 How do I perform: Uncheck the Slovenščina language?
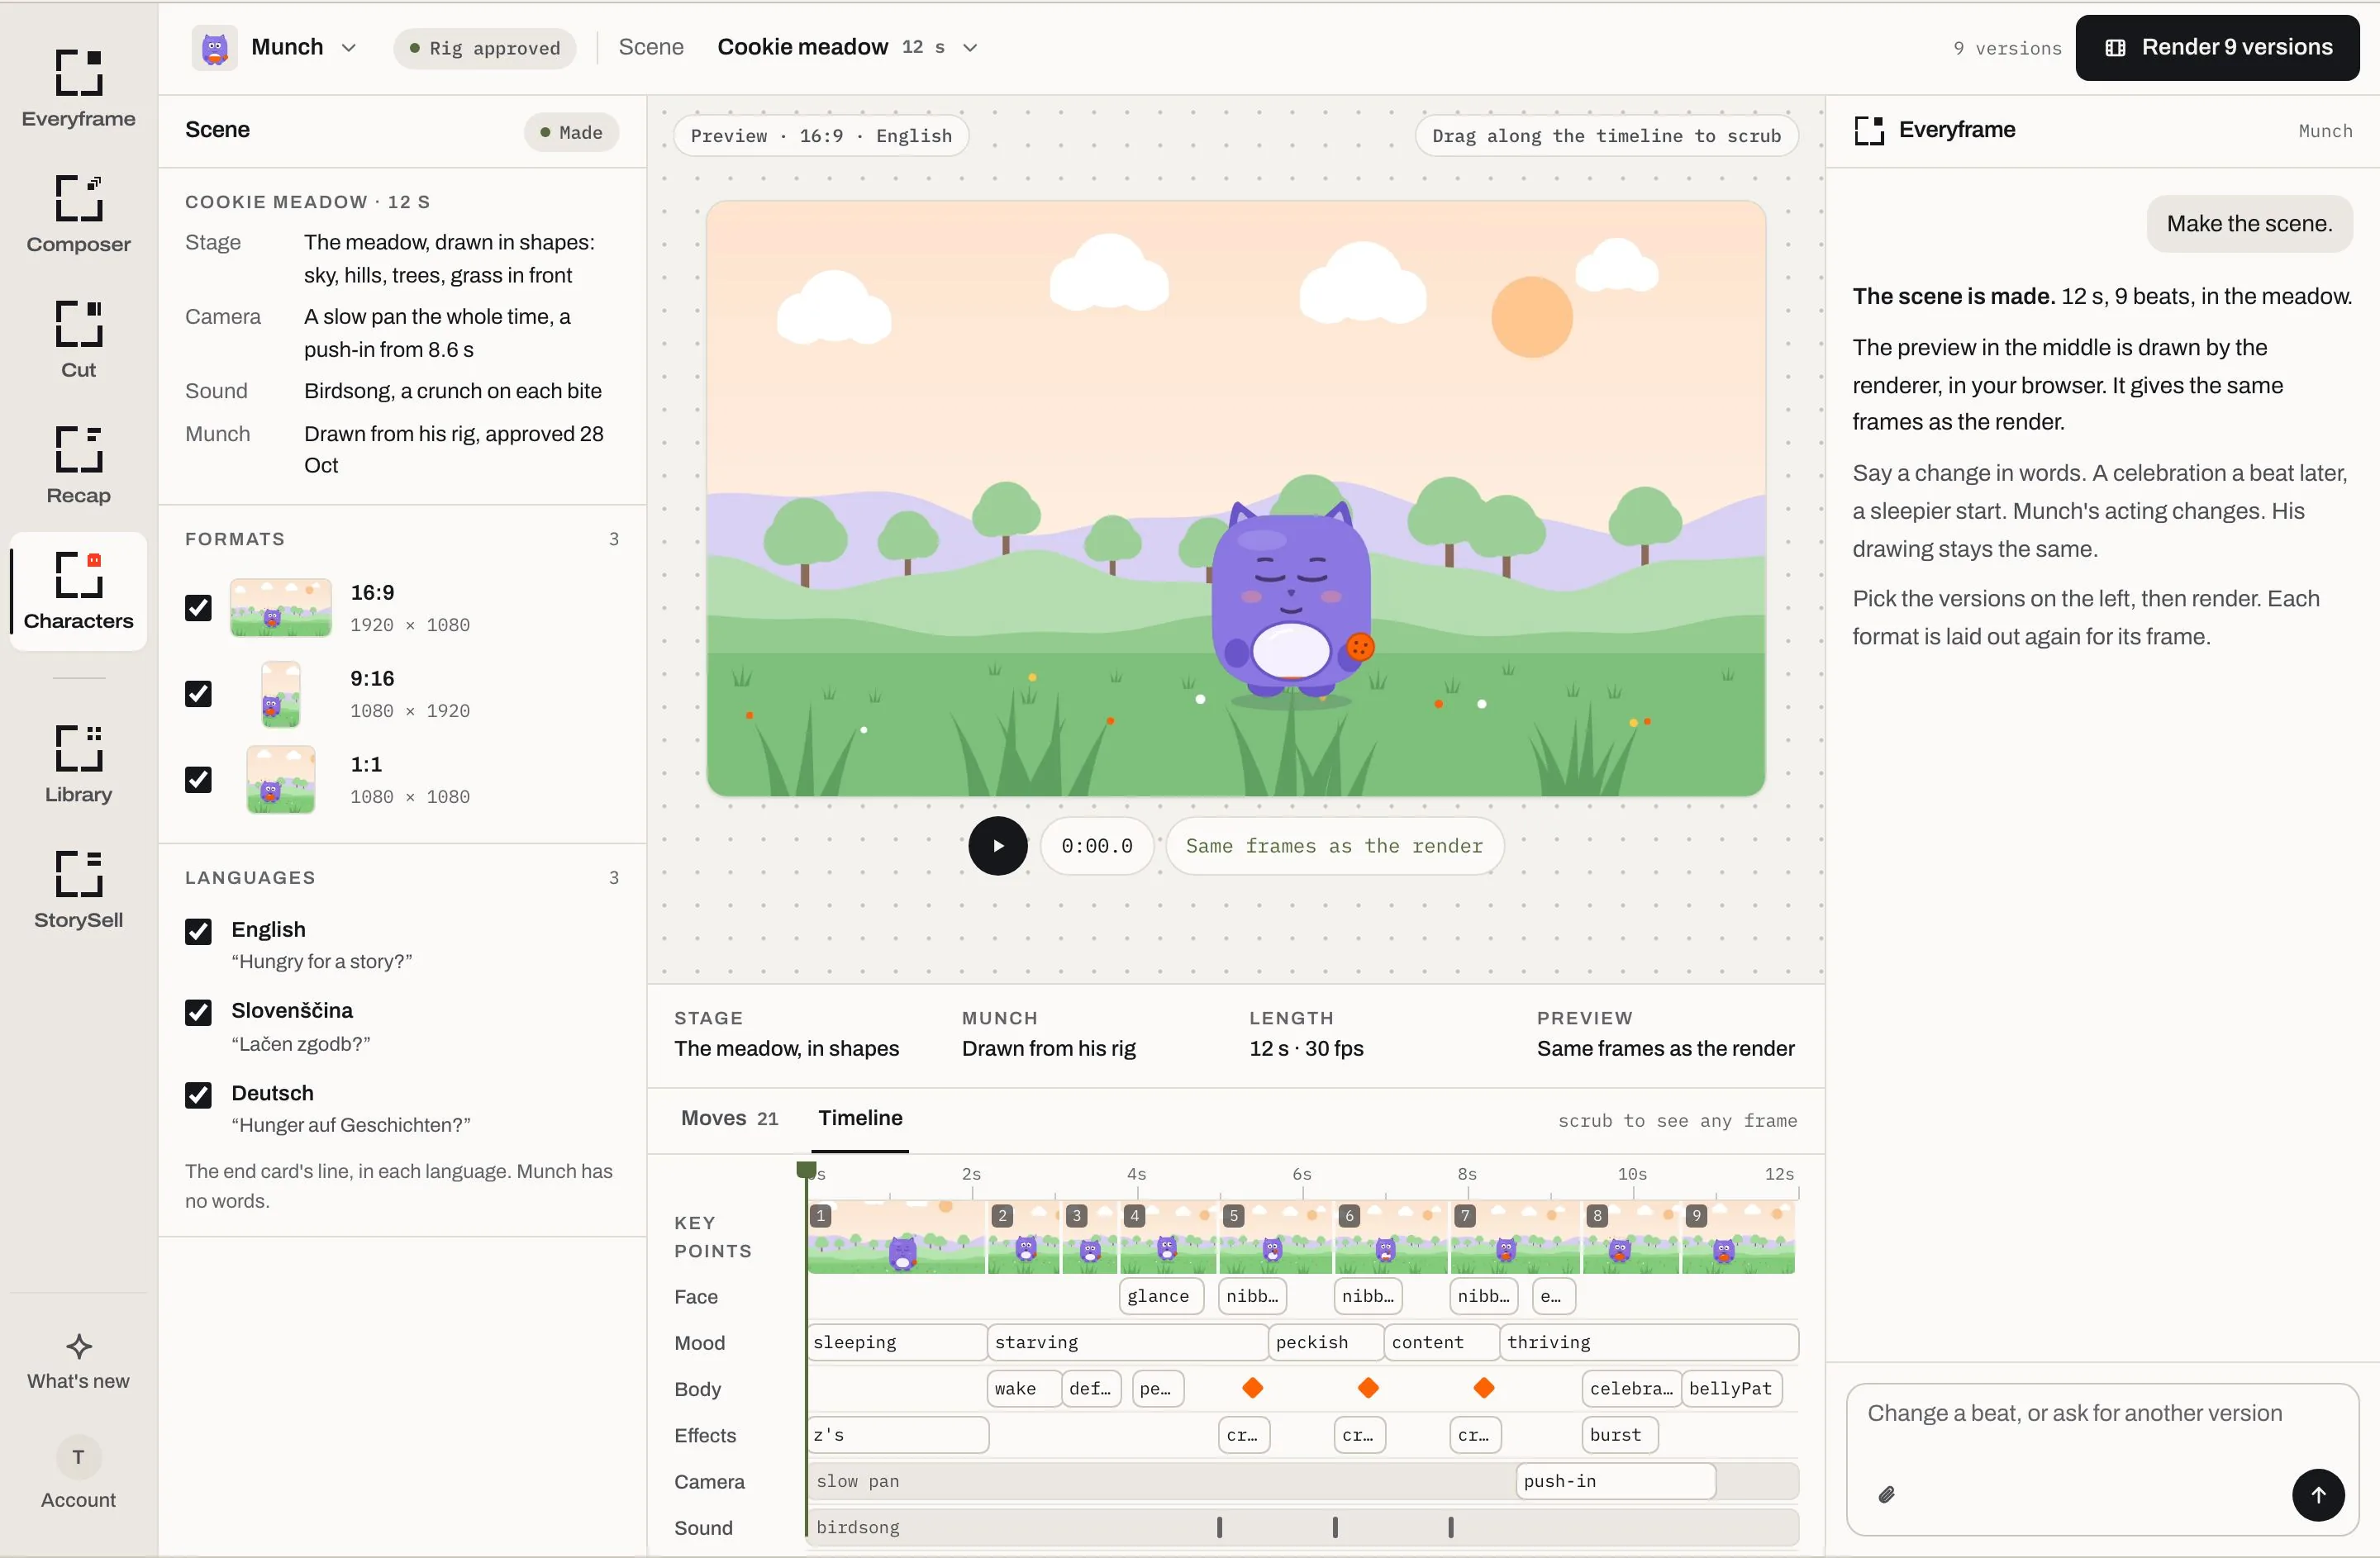tap(198, 1012)
